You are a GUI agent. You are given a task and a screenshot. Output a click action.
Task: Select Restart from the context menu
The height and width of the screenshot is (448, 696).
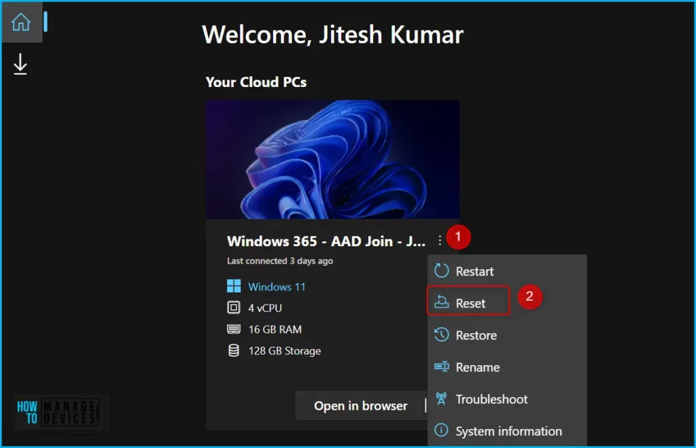[507, 271]
